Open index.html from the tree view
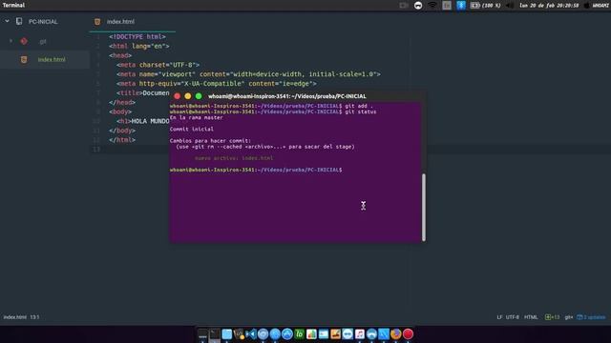The width and height of the screenshot is (611, 343). [52, 59]
